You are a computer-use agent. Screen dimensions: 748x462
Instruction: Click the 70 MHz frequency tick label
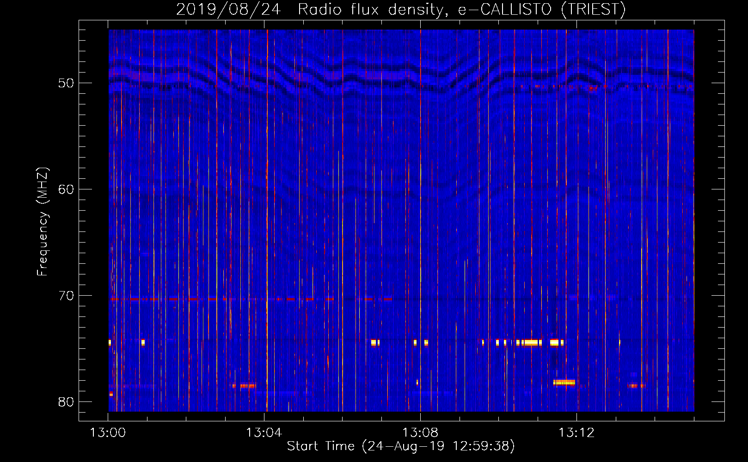tap(66, 296)
